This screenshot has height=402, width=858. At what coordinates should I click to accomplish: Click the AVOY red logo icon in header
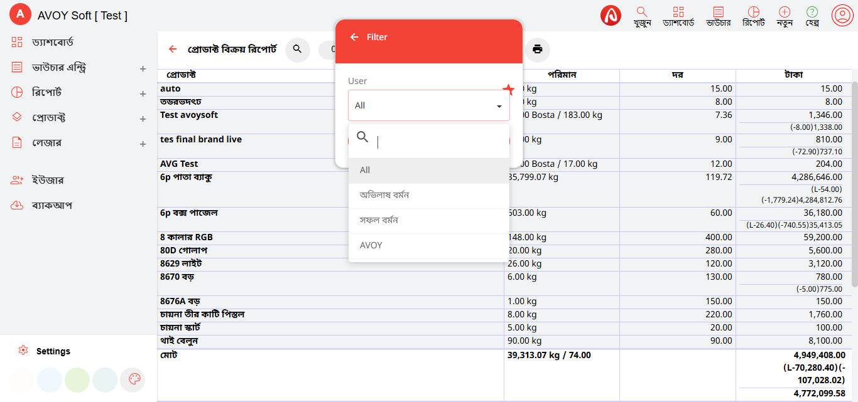pos(611,15)
